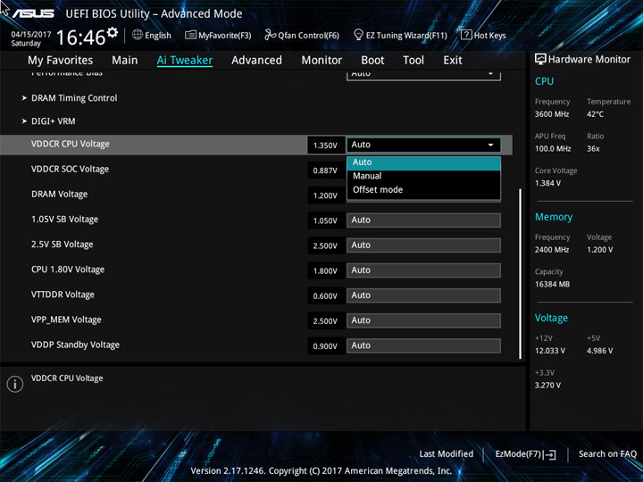
Task: Switch to Main tab
Action: tap(125, 61)
